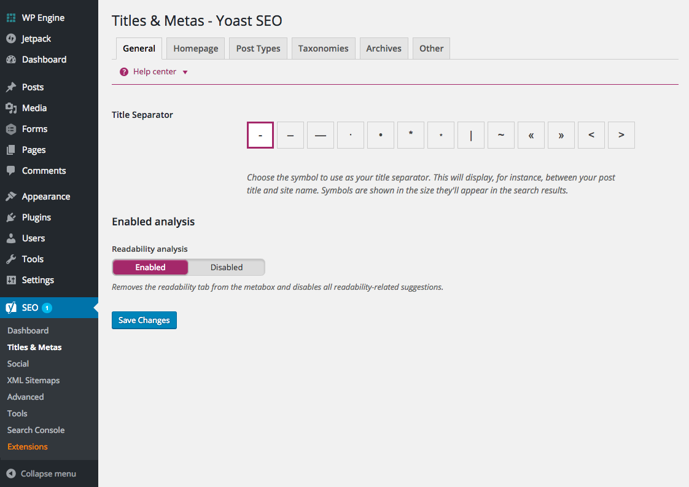
Task: Click the SEO notification badge showing 1
Action: click(x=47, y=308)
